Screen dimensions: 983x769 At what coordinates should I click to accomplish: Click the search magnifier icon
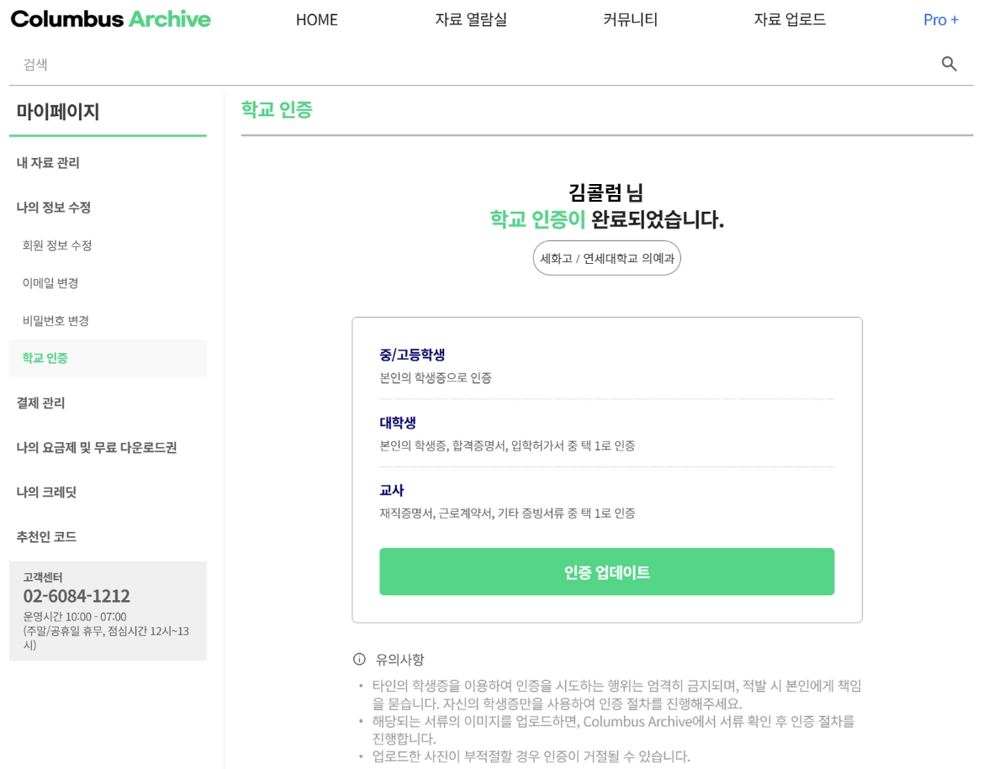click(x=949, y=64)
